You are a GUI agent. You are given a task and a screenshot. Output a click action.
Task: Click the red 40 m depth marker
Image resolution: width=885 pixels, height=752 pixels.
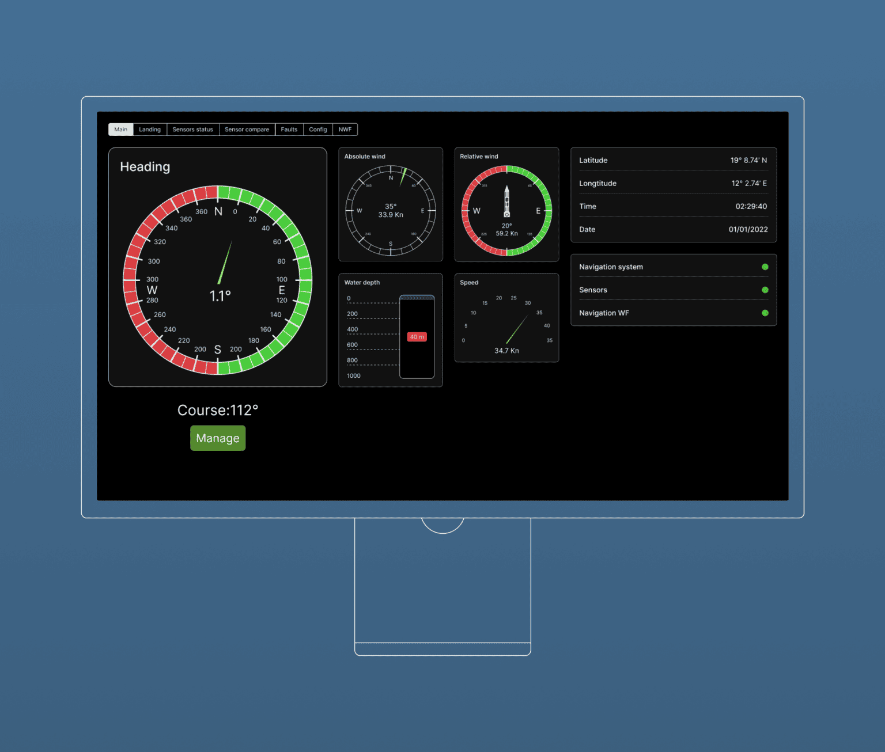pyautogui.click(x=417, y=337)
